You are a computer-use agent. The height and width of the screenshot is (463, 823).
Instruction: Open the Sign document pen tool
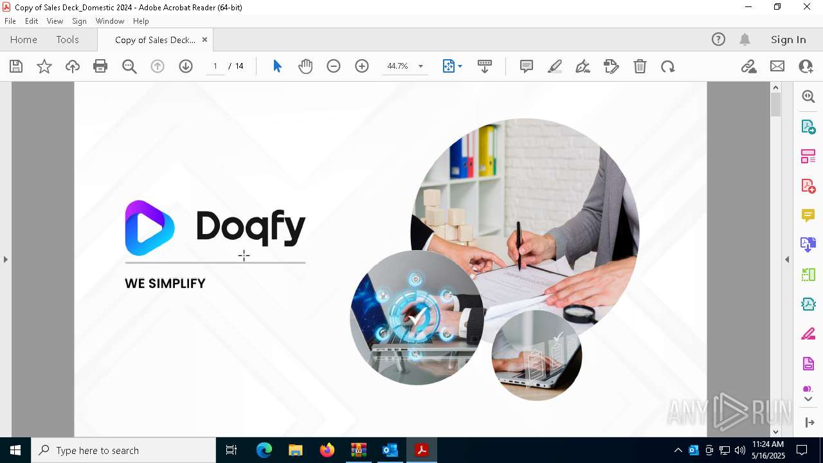(583, 66)
